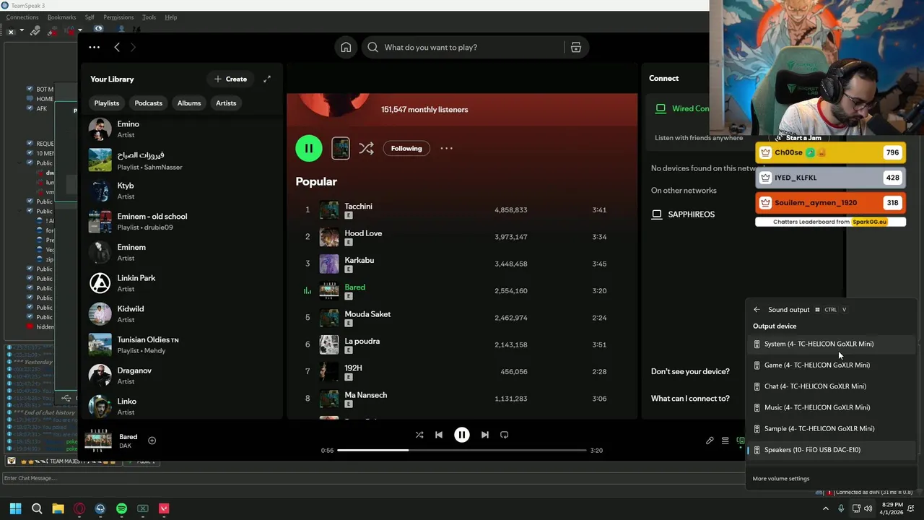Expand Your Library to full view

tap(267, 79)
